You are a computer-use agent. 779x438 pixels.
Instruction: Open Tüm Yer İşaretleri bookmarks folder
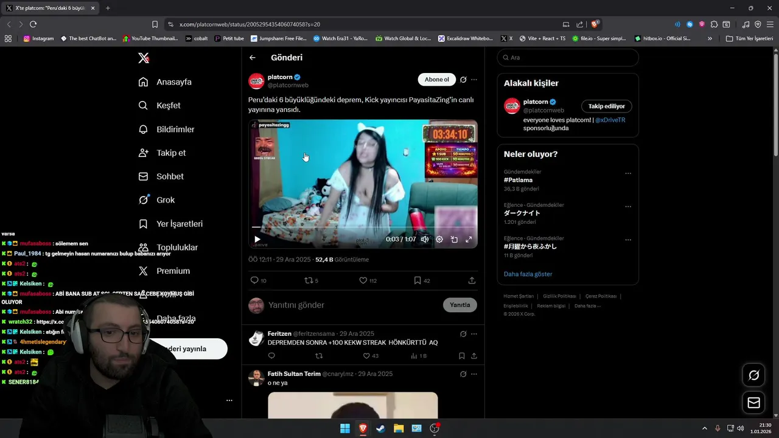tap(749, 38)
